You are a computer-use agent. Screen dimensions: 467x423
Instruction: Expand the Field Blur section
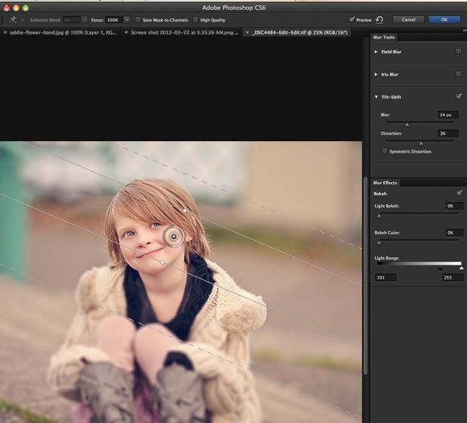(376, 52)
